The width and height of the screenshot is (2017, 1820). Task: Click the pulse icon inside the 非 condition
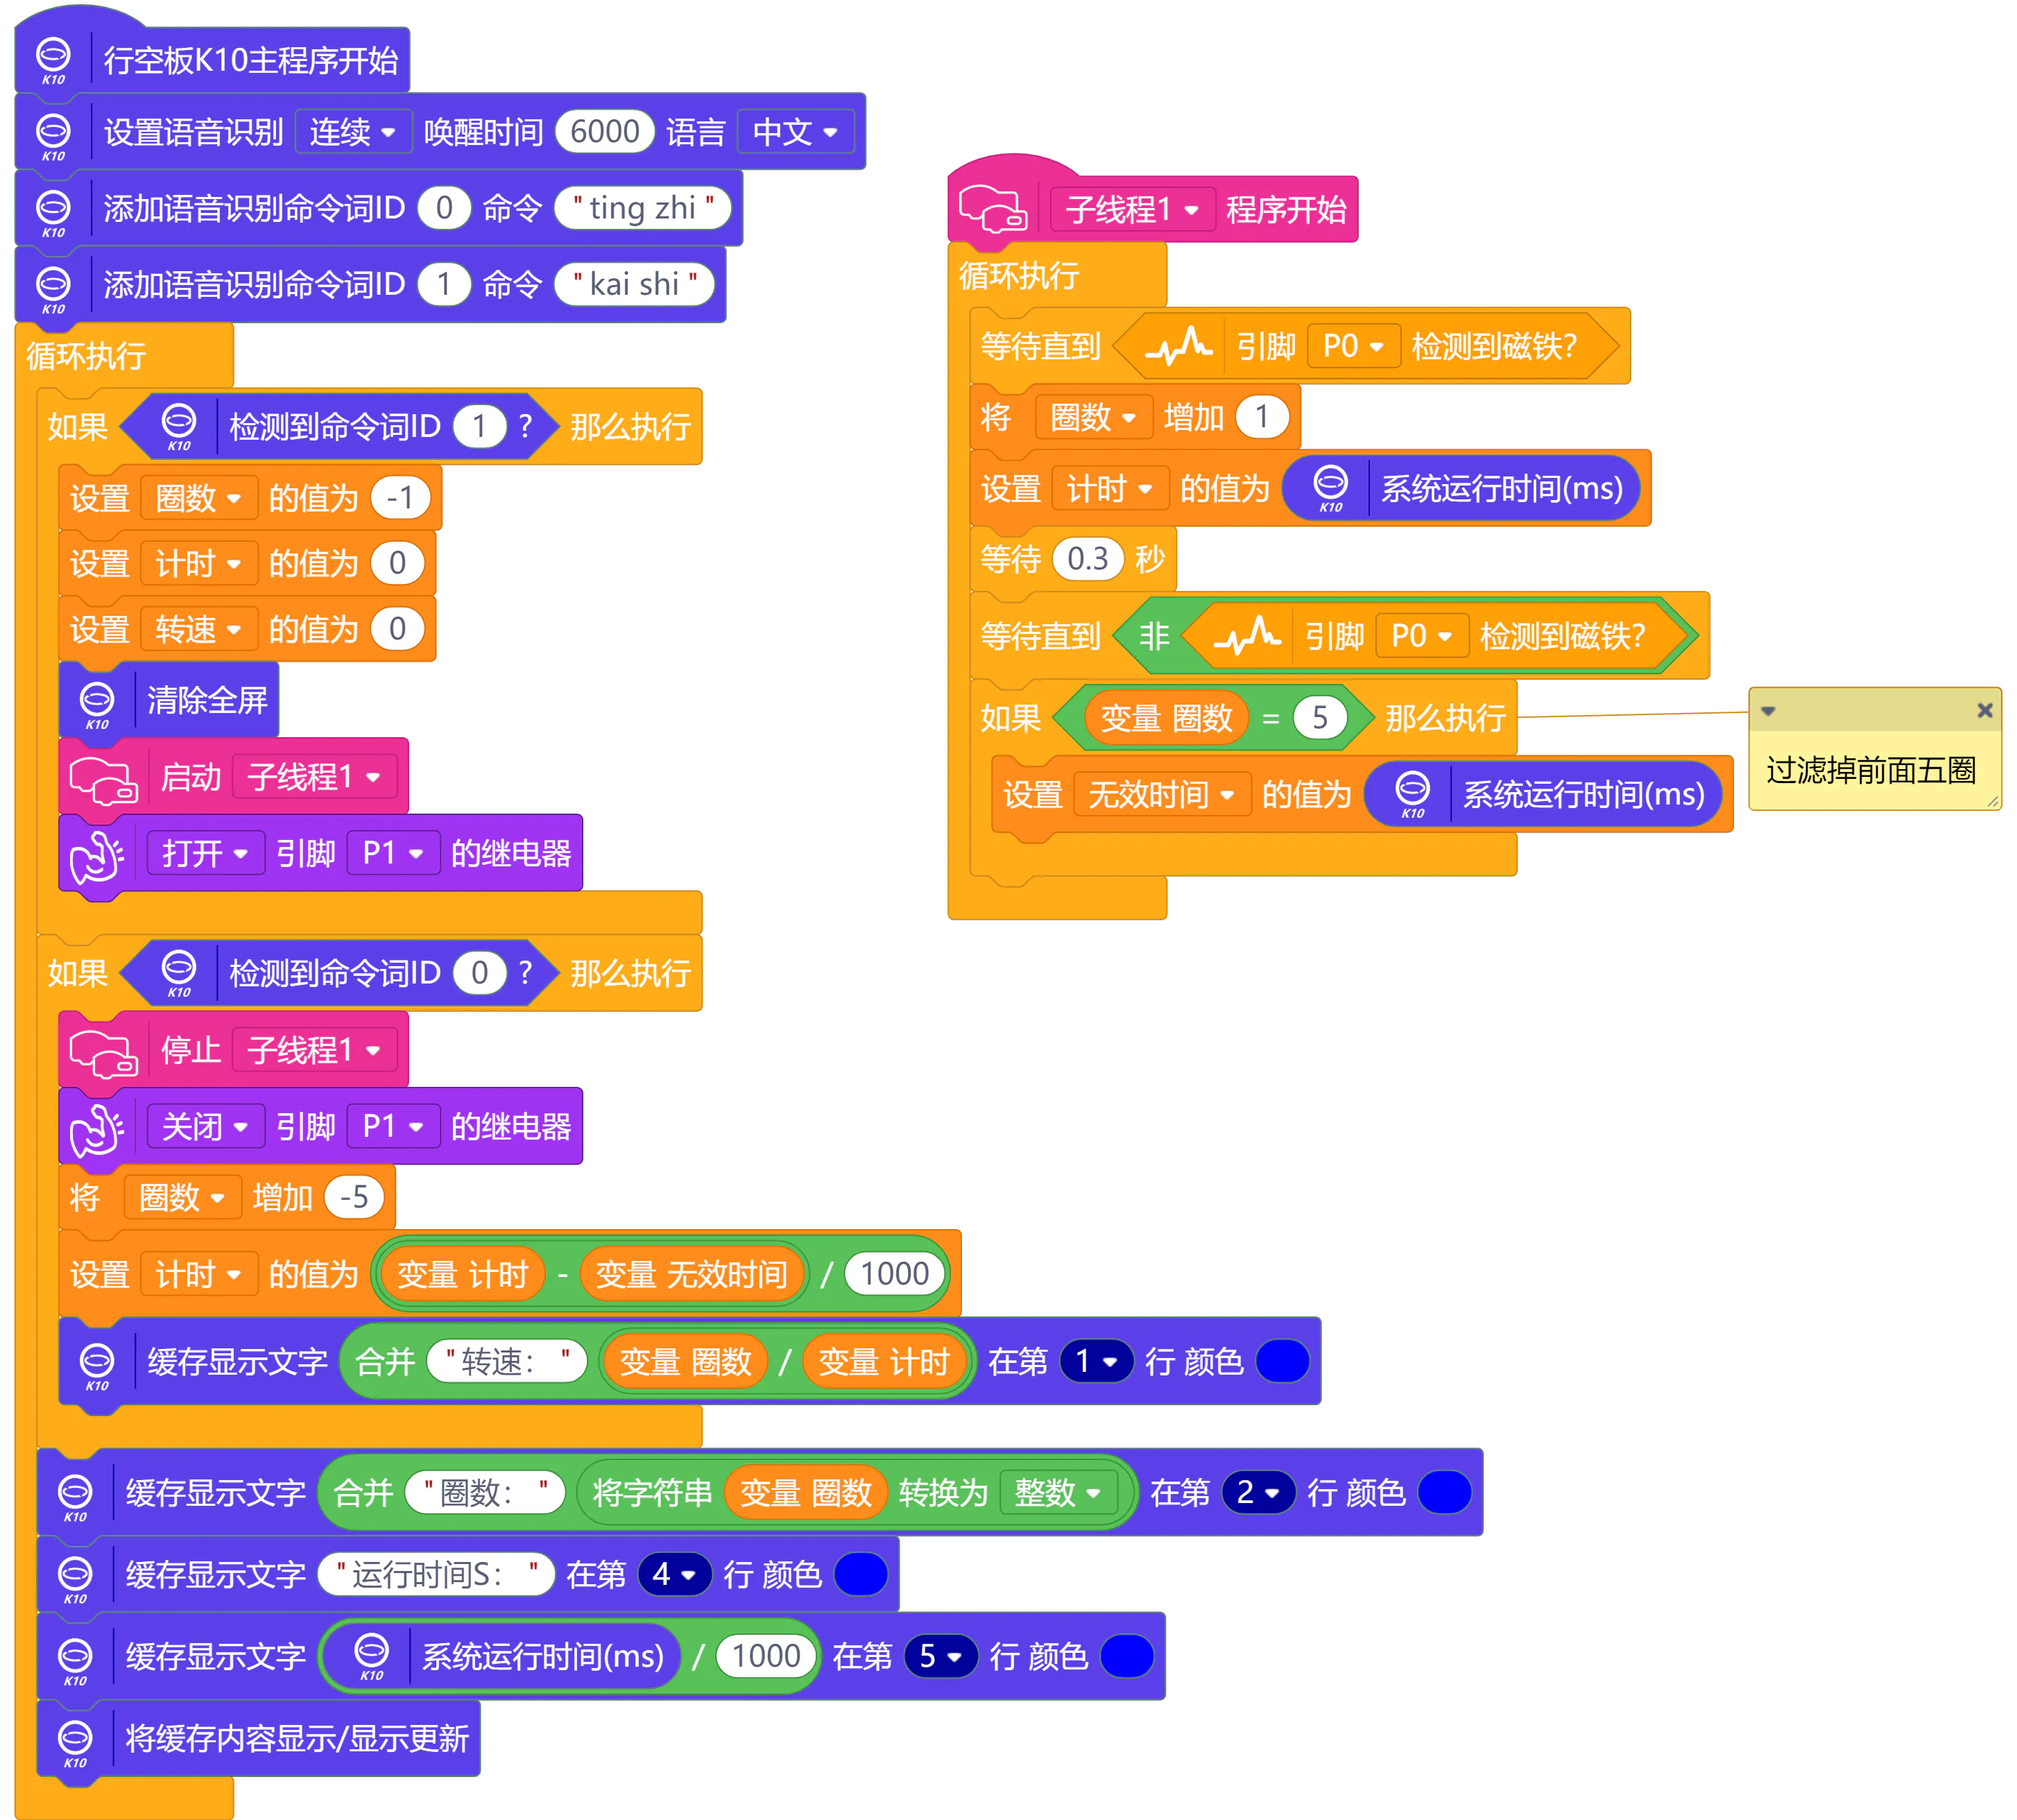tap(1246, 636)
